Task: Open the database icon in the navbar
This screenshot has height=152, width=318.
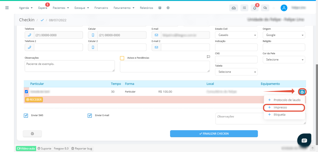Action: (160, 8)
